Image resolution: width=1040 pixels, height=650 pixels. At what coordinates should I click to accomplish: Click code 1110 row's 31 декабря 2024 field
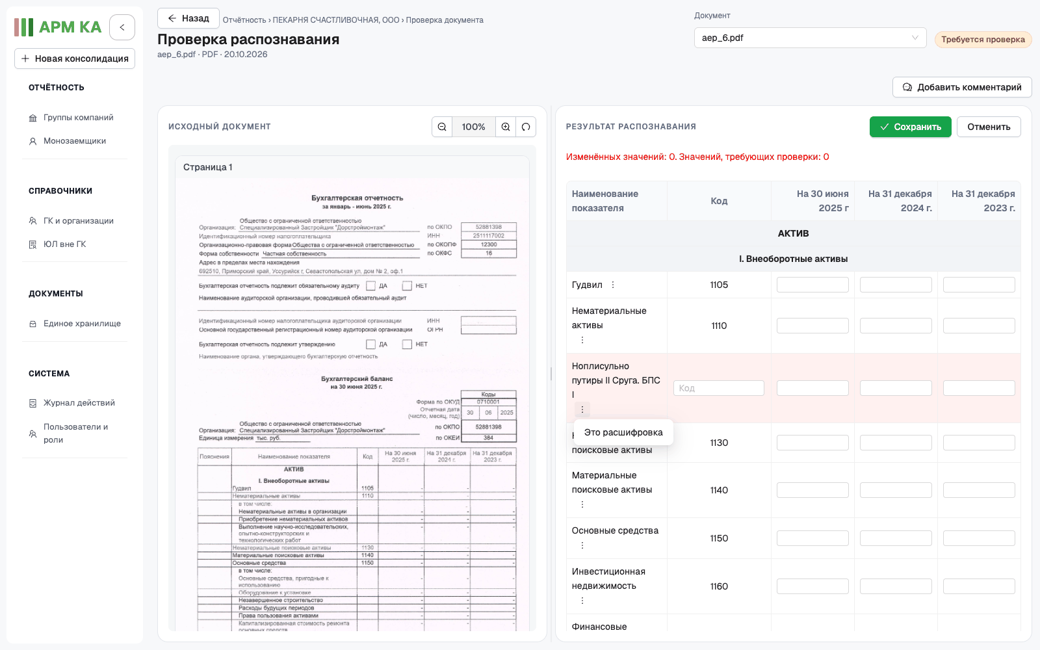pos(896,326)
